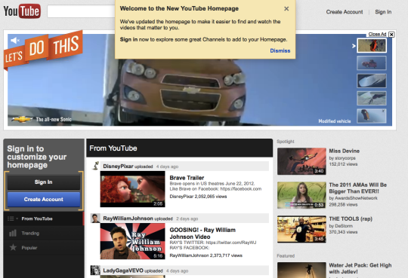Play the GOOSING! video thumbnail
408x278 pixels.
click(x=132, y=241)
